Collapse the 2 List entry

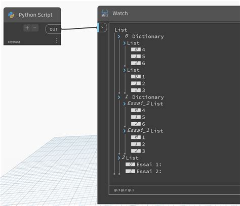coord(119,158)
